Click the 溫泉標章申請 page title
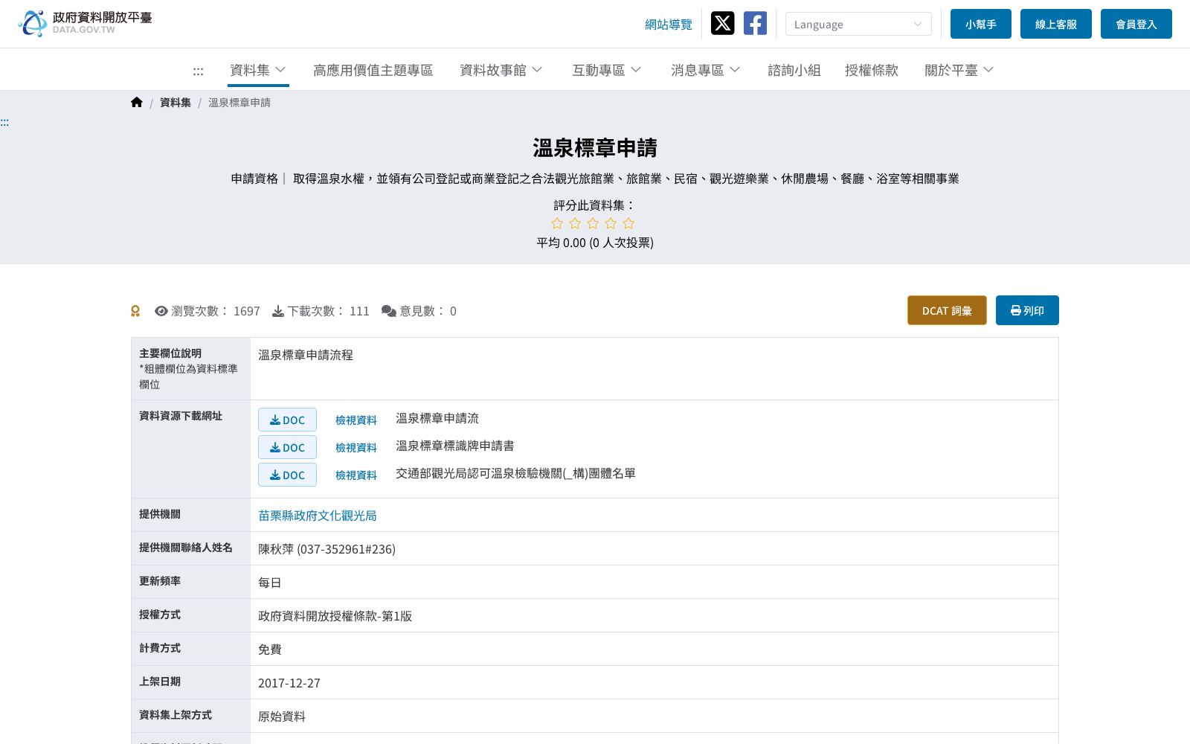The height and width of the screenshot is (744, 1190). pyautogui.click(x=595, y=148)
